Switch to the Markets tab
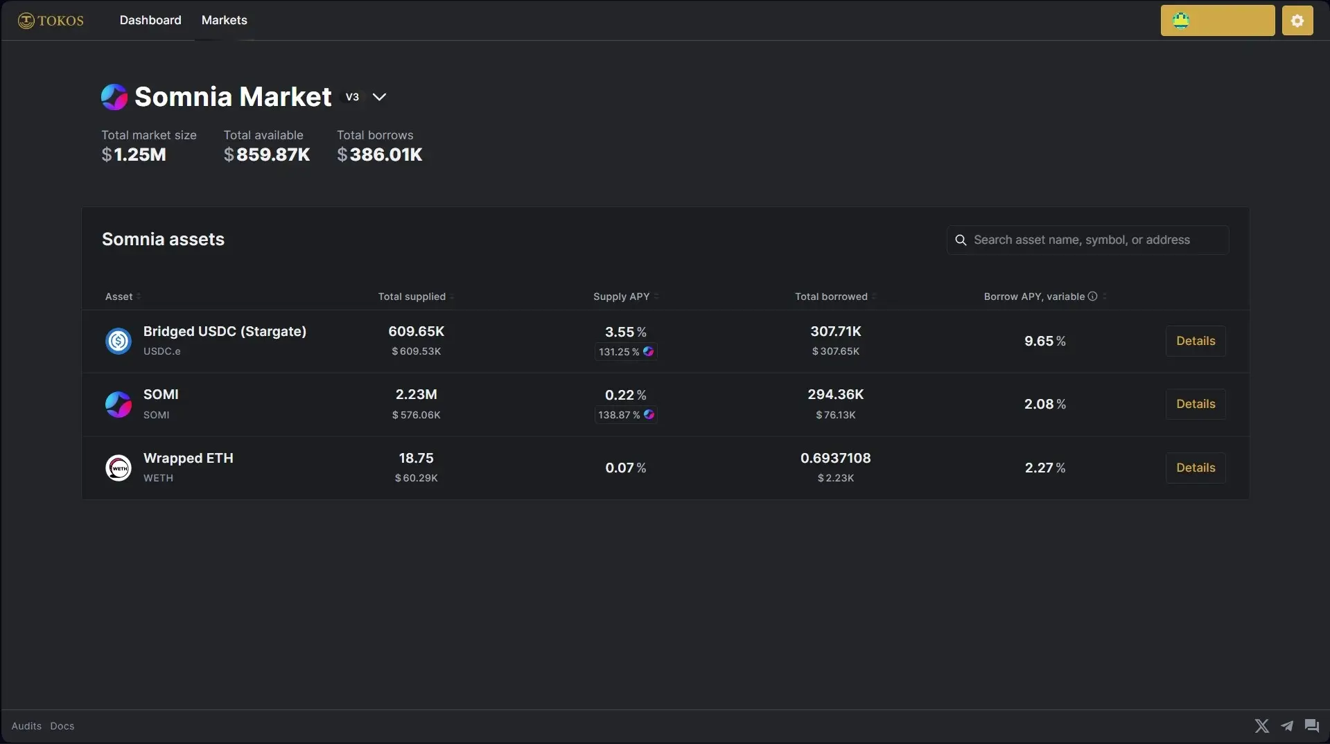 click(224, 20)
